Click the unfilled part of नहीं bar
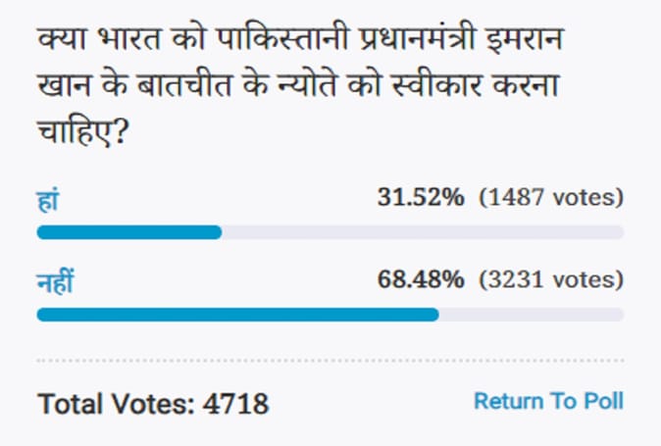The image size is (661, 446). pyautogui.click(x=532, y=315)
